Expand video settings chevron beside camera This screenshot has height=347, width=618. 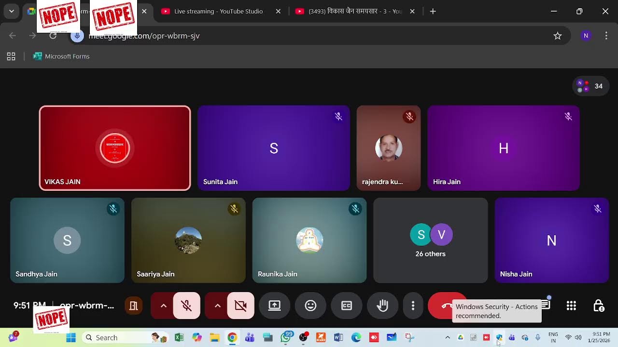(x=217, y=306)
